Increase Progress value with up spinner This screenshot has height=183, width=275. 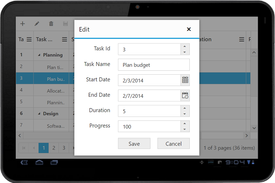pos(185,124)
